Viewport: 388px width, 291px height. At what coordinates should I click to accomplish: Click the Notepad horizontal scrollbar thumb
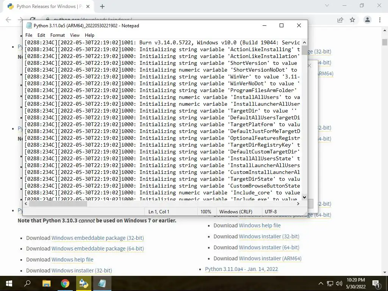(58, 203)
